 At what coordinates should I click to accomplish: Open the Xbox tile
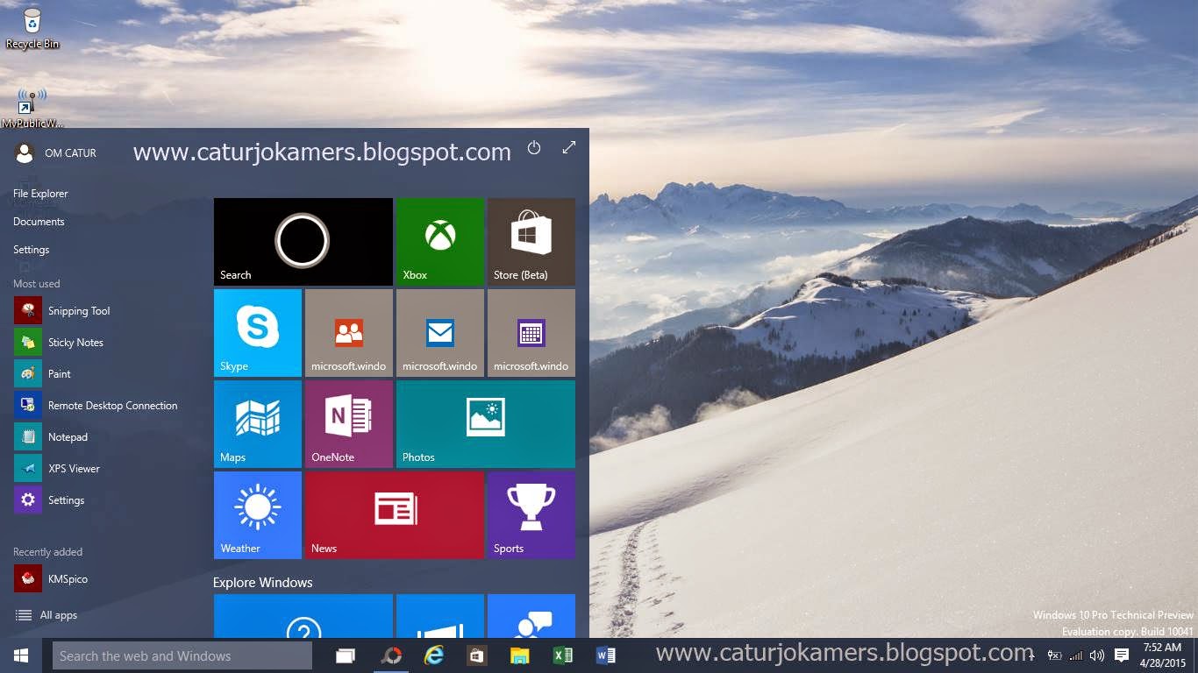pyautogui.click(x=439, y=242)
